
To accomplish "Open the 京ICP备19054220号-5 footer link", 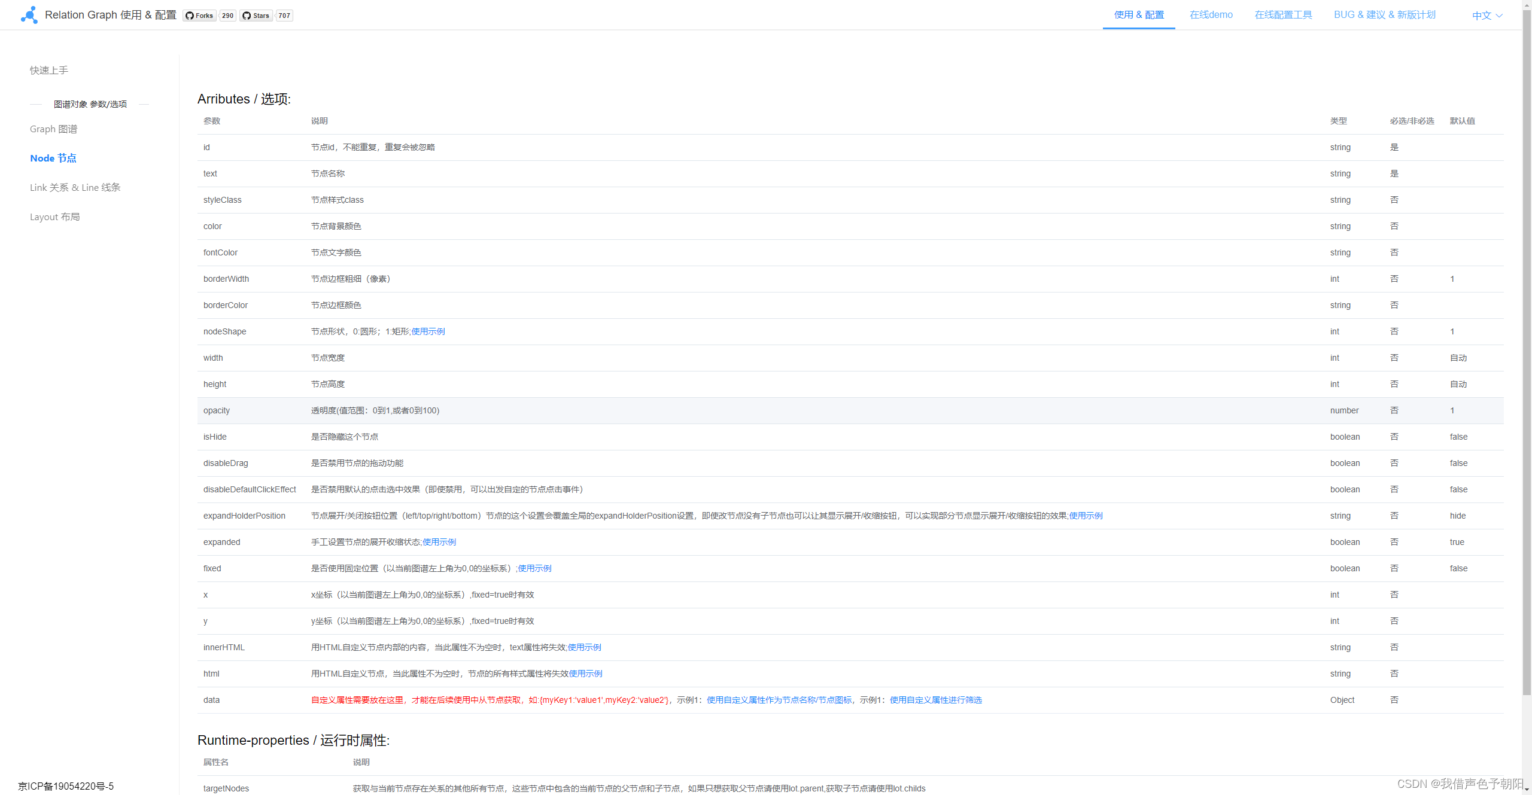I will coord(66,786).
